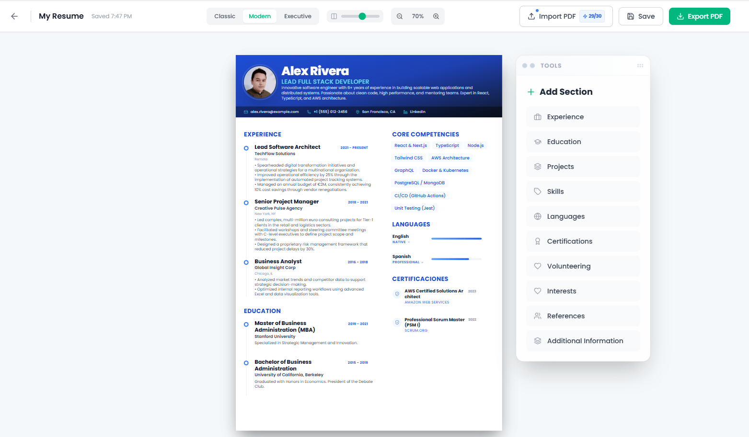This screenshot has width=749, height=437.
Task: Click the back arrow beside My Resume
Action: 14,16
